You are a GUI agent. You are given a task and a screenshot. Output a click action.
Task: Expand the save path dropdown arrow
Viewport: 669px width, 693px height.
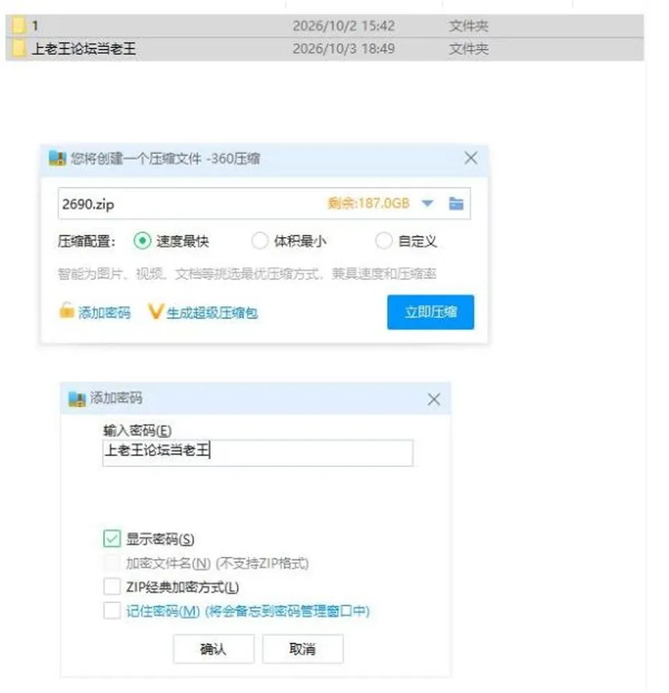(x=427, y=204)
